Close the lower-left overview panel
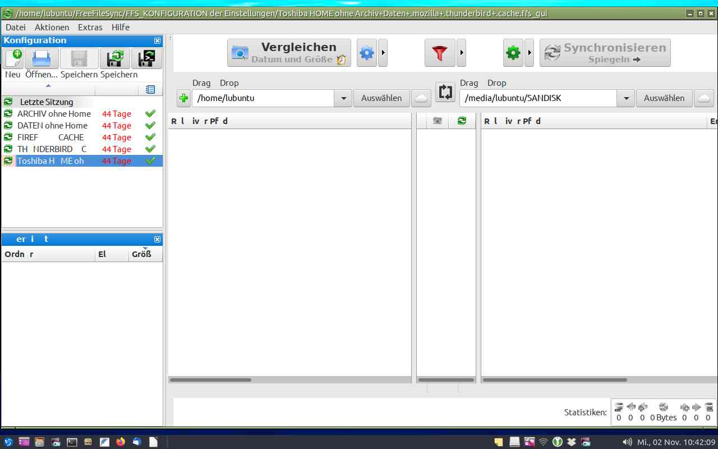 [157, 239]
